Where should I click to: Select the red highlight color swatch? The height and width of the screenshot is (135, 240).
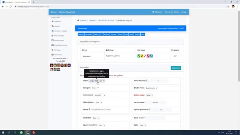(x=148, y=56)
